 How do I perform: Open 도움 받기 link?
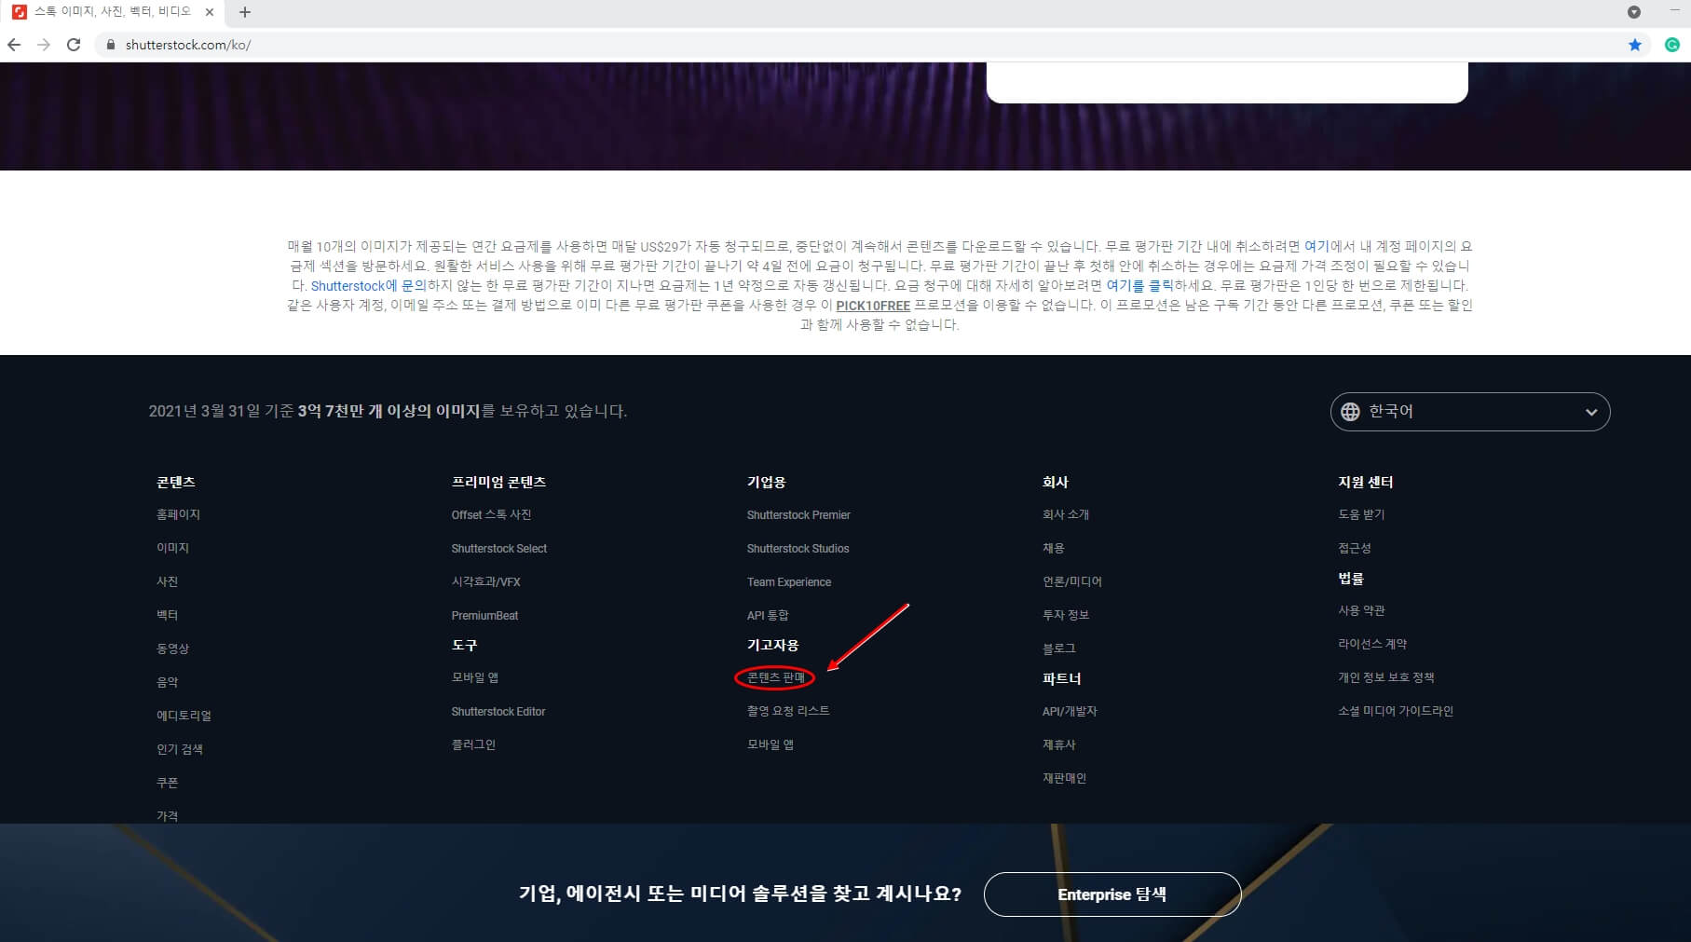1361,514
